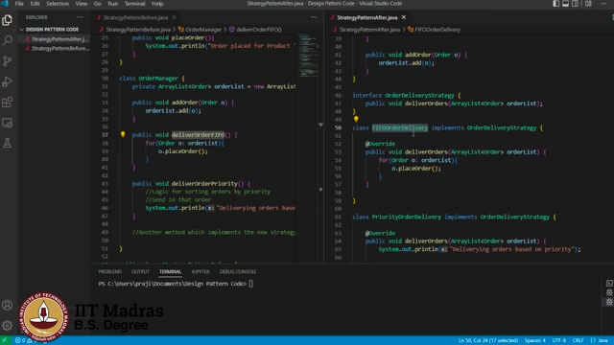Click Ln 50, Col 24 cursor position
The image size is (614, 345).
488,340
